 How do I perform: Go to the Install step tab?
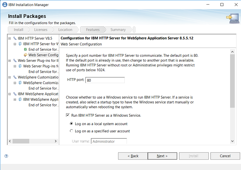pyautogui.click(x=18, y=30)
